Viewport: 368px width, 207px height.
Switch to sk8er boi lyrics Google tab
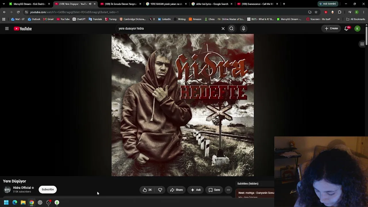coord(212,4)
